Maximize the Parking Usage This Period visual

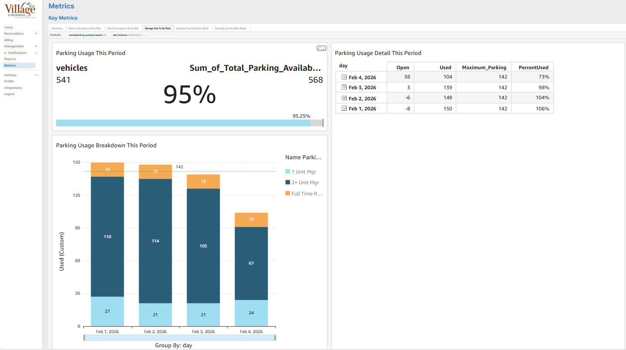(x=320, y=48)
